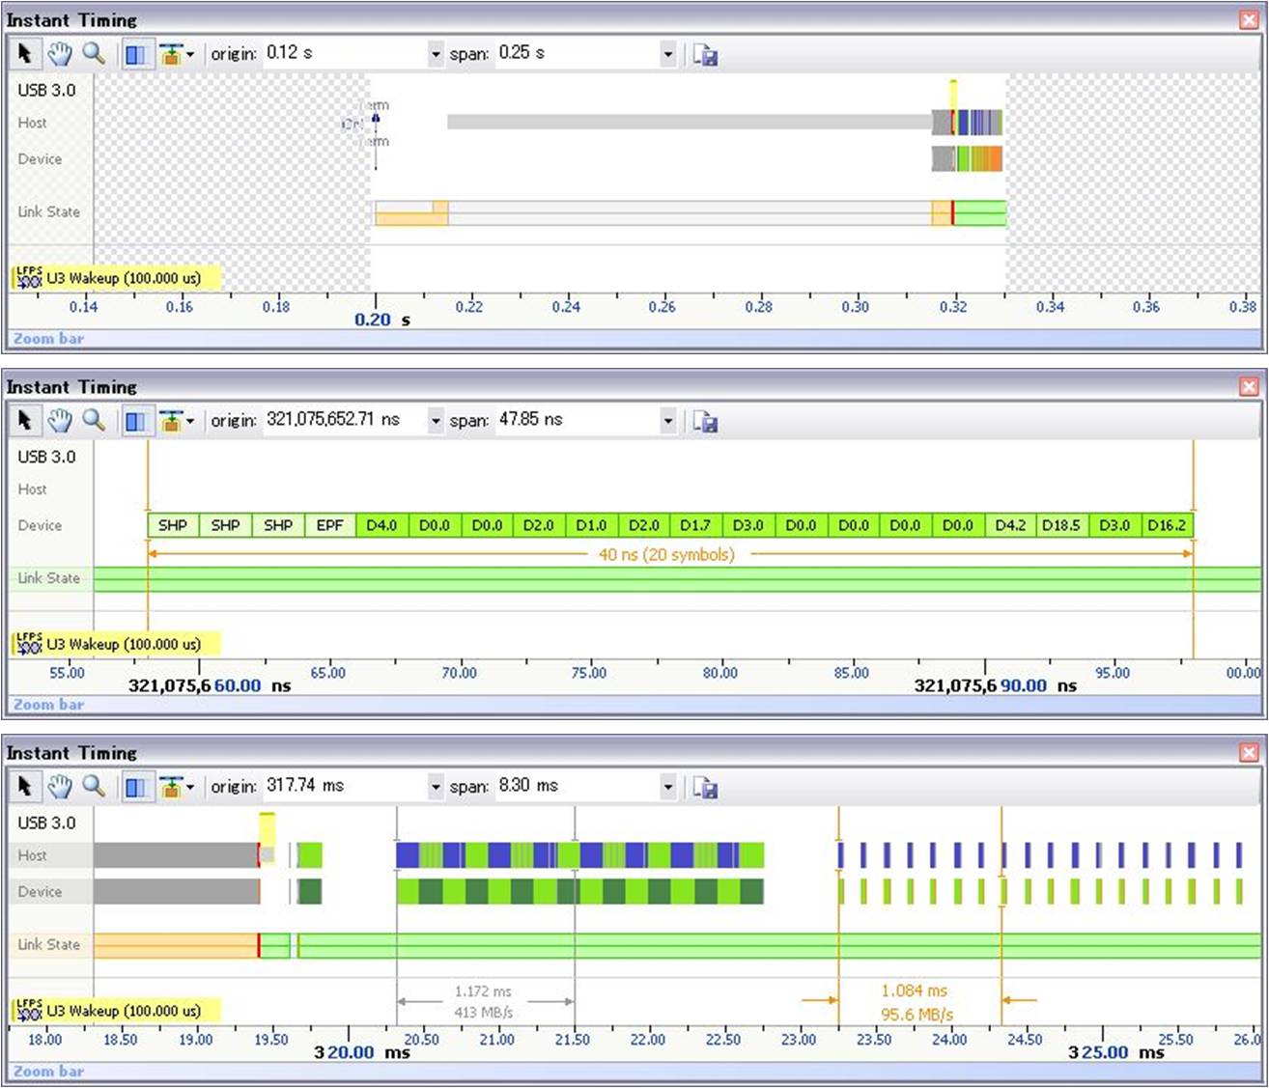Click the 1.084 ms measurement text
This screenshot has width=1269, height=1088.
tap(915, 991)
